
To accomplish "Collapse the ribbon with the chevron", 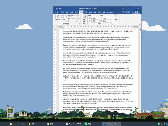I will tap(140, 24).
